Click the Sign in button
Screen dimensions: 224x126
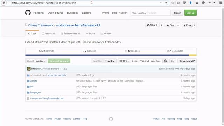click(177, 13)
